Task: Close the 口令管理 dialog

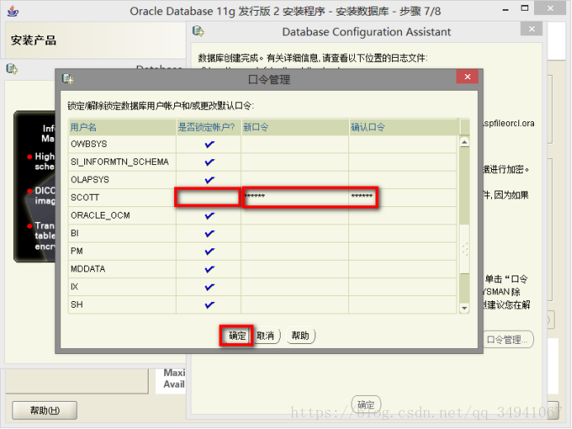Action: click(x=467, y=77)
